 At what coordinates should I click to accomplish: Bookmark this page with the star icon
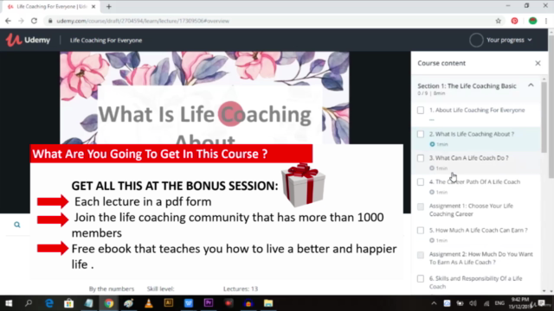499,21
